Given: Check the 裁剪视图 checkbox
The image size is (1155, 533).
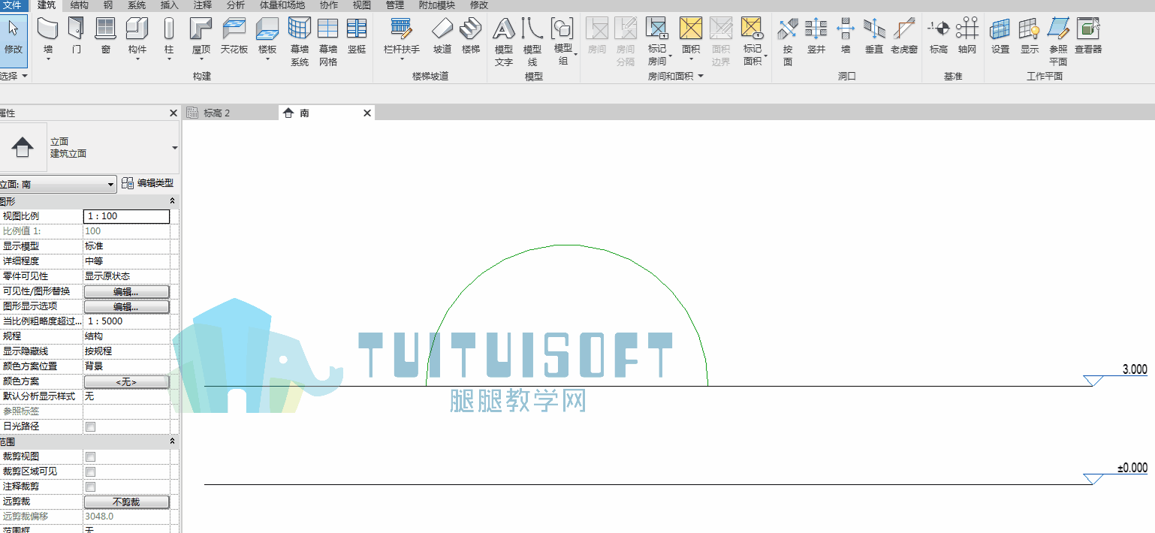Looking at the screenshot, I should tap(90, 456).
